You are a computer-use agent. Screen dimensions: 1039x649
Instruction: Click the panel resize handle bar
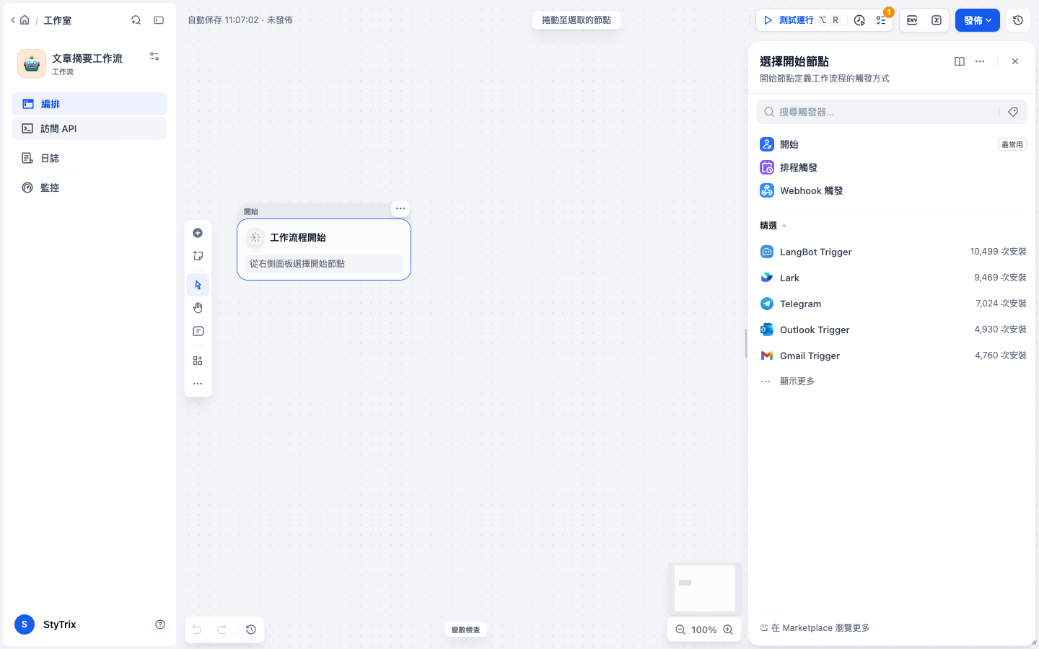(x=745, y=343)
